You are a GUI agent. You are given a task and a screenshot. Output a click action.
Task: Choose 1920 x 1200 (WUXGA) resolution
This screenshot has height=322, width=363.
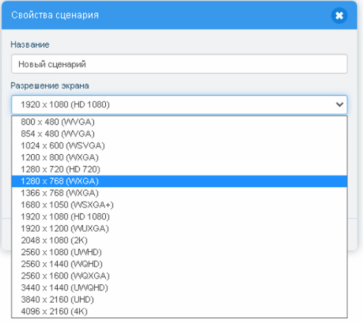179,228
